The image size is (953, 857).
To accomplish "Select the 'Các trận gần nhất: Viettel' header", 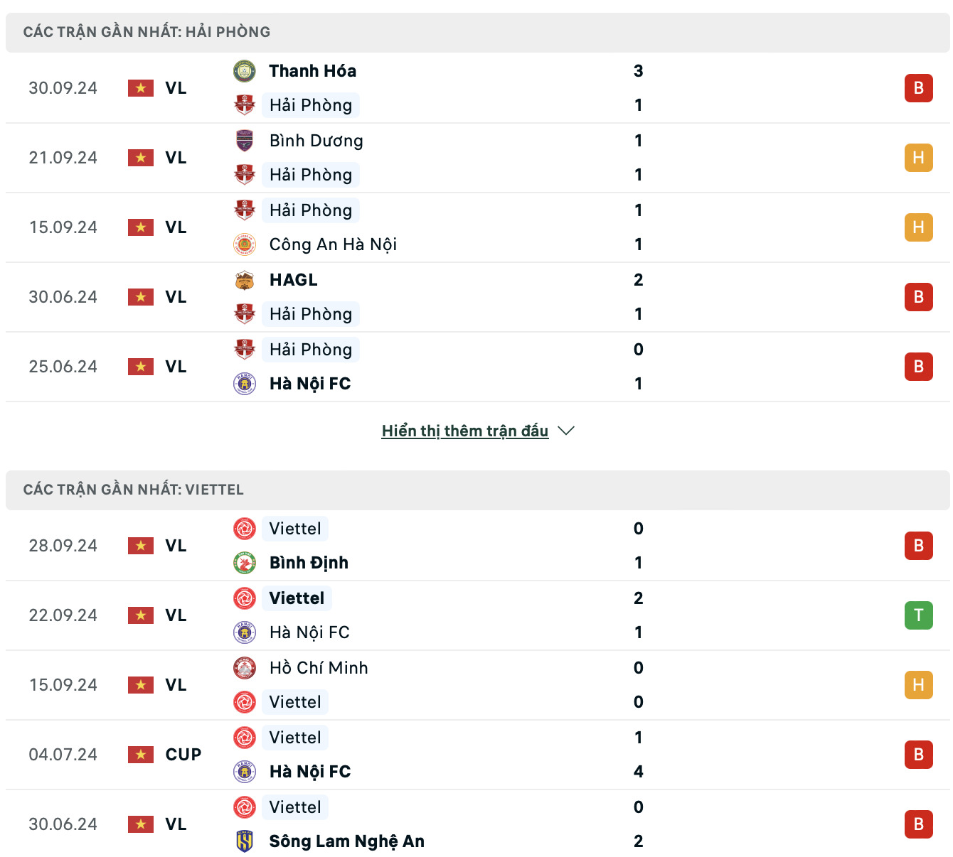I will (x=133, y=490).
